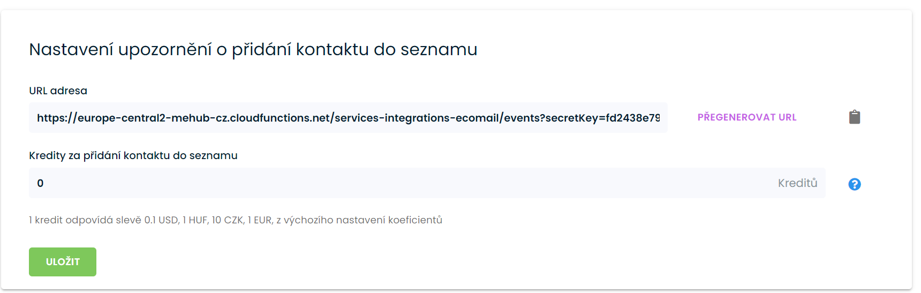
Task: Click "CZK" in the credit hint text
Action: 233,220
